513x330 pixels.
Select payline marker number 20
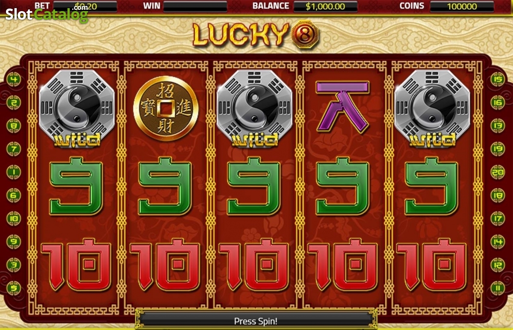pyautogui.click(x=498, y=172)
